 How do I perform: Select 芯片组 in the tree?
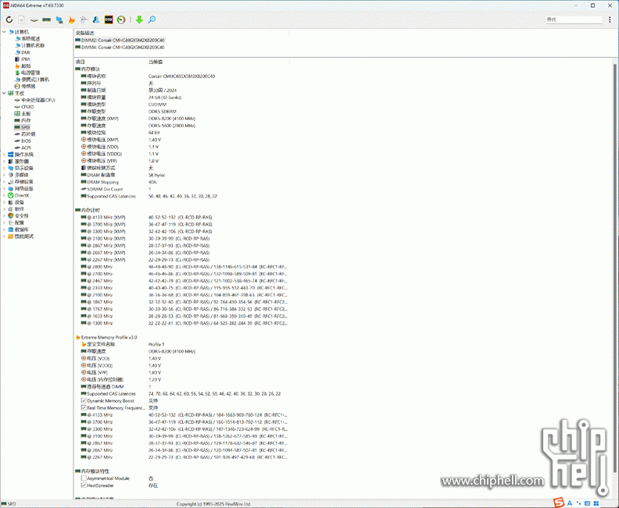point(28,134)
